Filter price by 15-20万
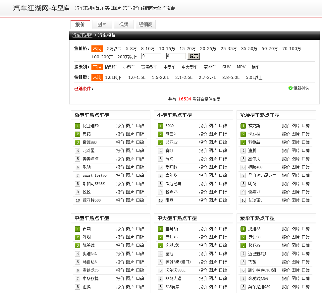This screenshot has height=293, width=322. 188,49
